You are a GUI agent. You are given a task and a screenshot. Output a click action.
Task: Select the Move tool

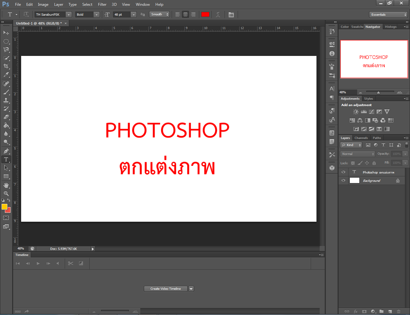(6, 33)
